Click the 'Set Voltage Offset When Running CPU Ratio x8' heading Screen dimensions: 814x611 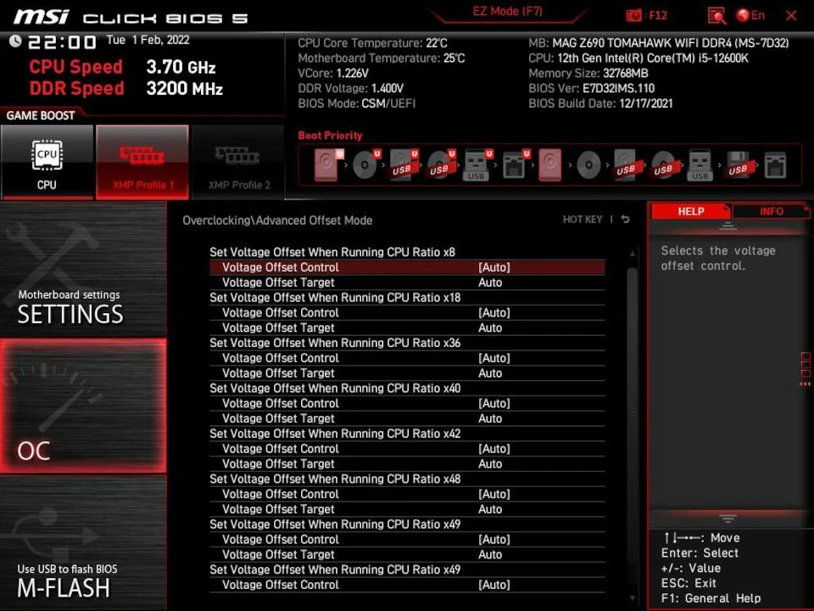pos(332,252)
